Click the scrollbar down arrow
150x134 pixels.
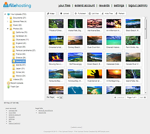[x=145, y=93]
